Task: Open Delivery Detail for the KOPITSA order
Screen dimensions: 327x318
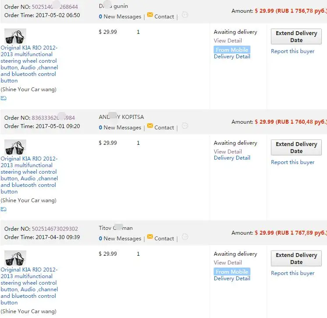Action: (x=232, y=158)
